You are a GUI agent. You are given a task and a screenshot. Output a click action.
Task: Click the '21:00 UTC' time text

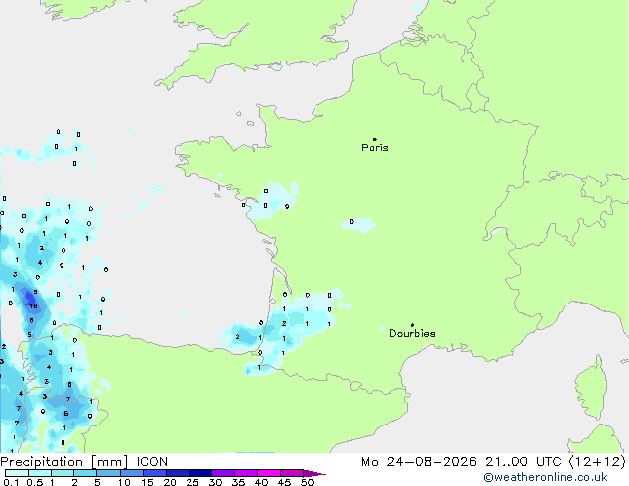(x=523, y=462)
